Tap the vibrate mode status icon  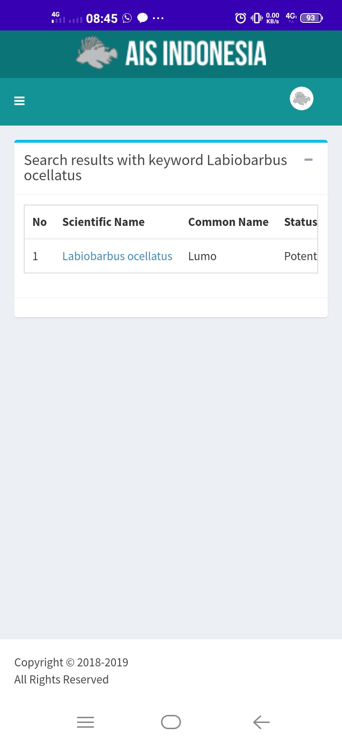256,18
